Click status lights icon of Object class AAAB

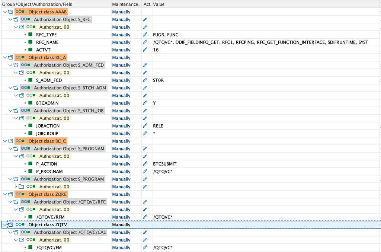point(20,12)
